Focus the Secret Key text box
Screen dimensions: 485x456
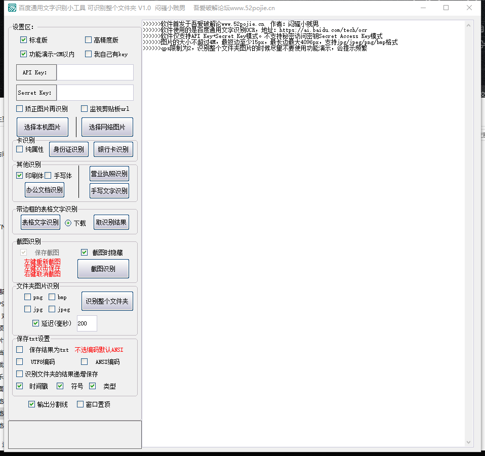click(x=95, y=93)
